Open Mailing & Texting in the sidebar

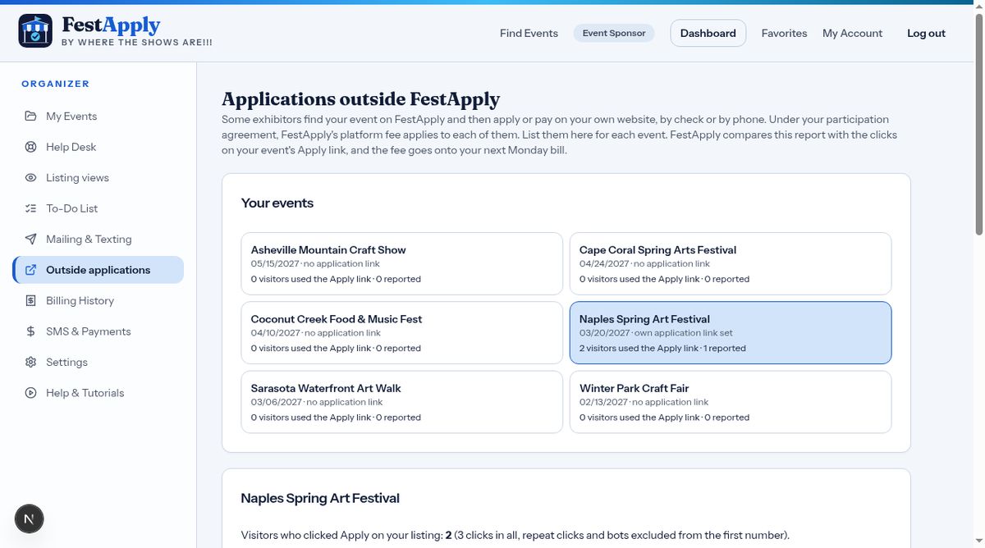[x=98, y=240]
